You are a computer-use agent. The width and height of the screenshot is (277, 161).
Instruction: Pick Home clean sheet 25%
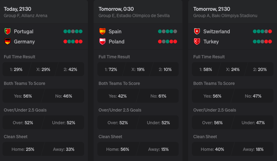click(x=23, y=149)
